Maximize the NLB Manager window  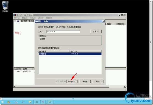point(122,15)
